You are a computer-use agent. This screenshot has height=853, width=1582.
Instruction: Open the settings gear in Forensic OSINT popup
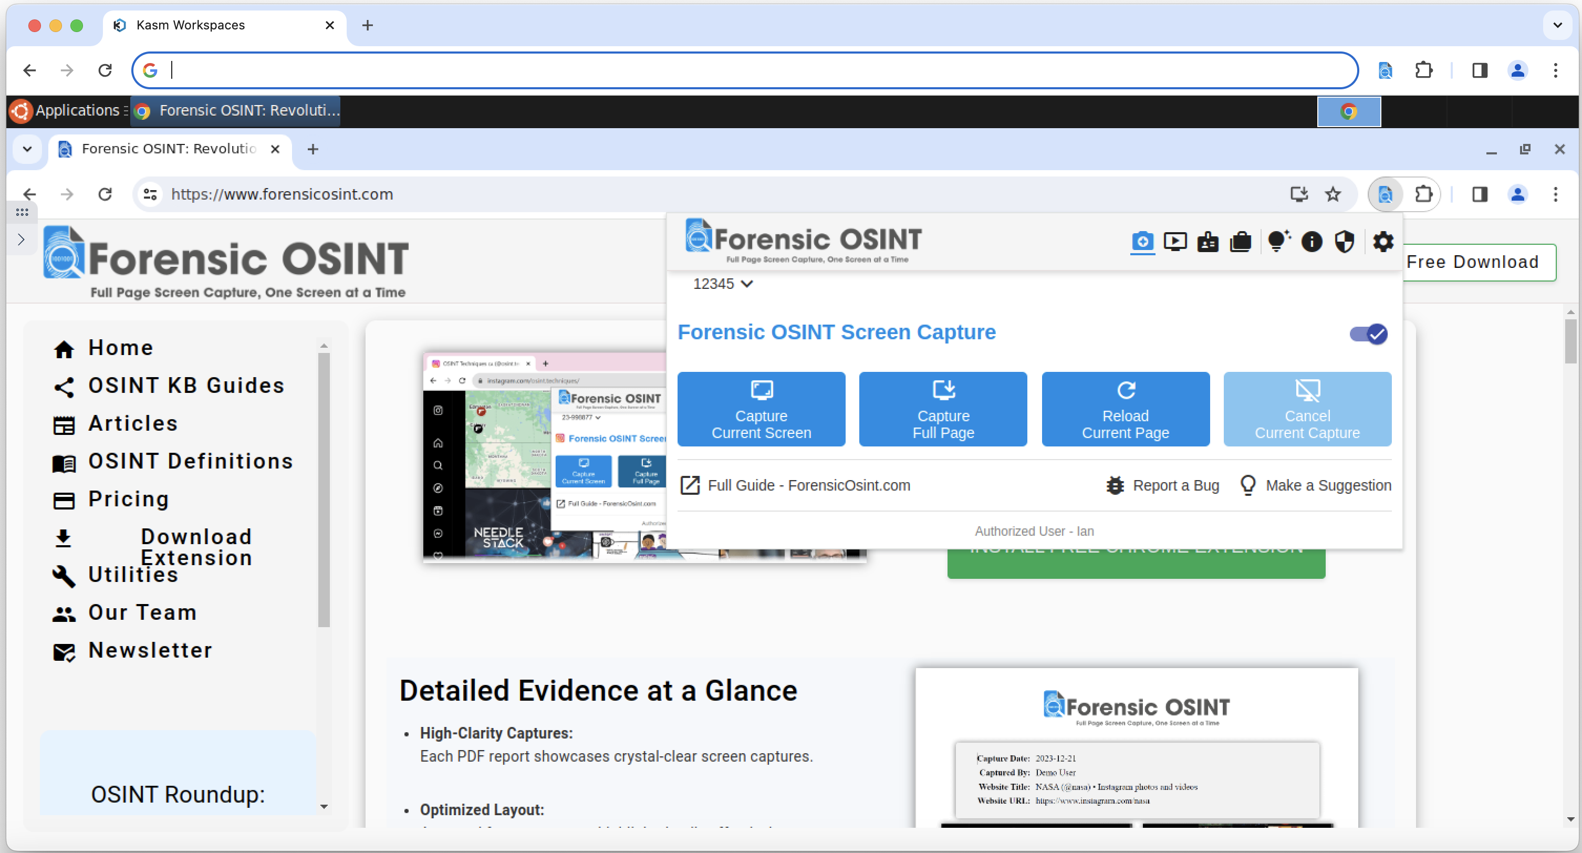click(x=1382, y=241)
